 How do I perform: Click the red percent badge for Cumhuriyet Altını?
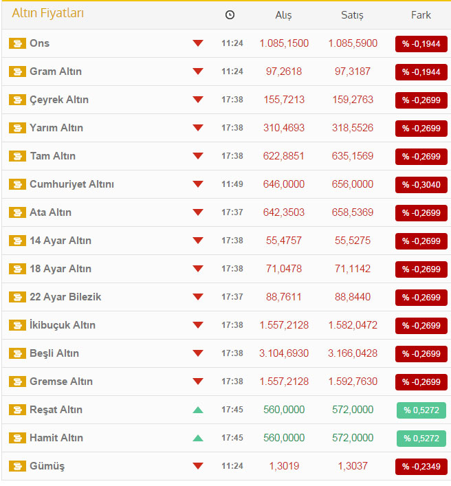point(421,184)
